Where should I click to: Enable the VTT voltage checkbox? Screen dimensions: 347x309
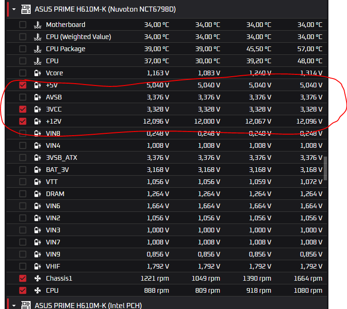[x=23, y=182]
